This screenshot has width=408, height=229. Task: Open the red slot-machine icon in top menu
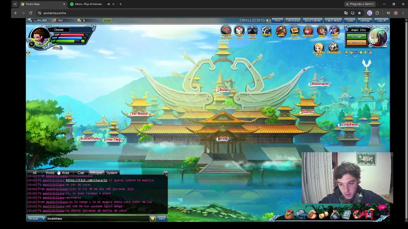click(x=226, y=31)
